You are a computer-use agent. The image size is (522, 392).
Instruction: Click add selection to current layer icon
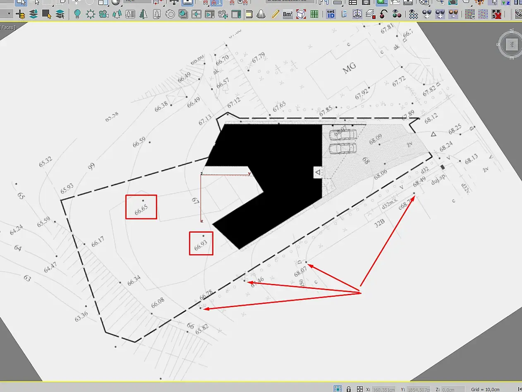pyautogui.click(x=34, y=15)
